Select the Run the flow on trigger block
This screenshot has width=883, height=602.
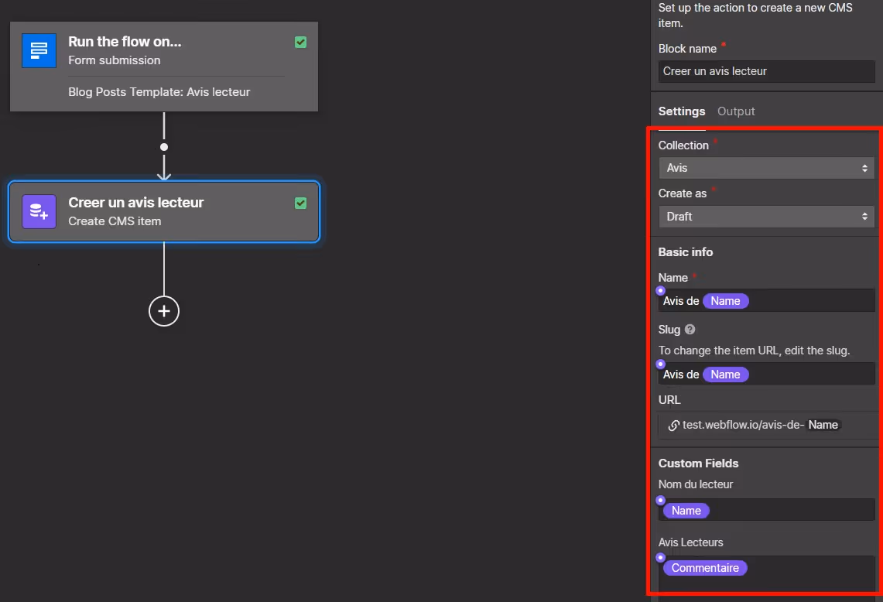point(164,67)
